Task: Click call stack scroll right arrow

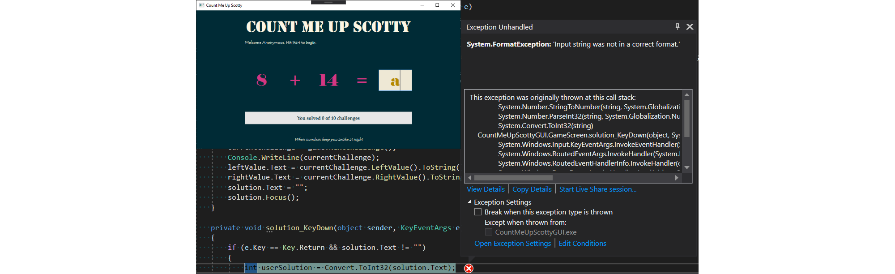Action: pyautogui.click(x=677, y=178)
